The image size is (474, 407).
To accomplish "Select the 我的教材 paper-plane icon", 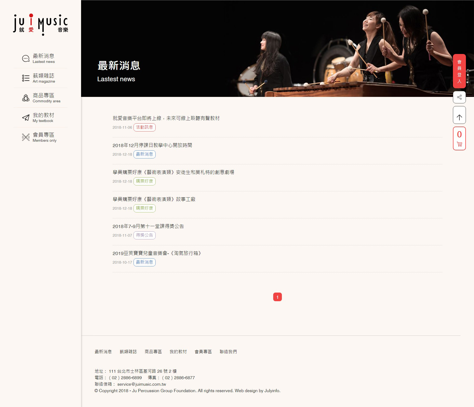I will coord(26,117).
